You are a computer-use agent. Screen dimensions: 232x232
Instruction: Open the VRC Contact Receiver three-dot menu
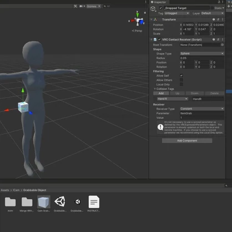[223, 39]
